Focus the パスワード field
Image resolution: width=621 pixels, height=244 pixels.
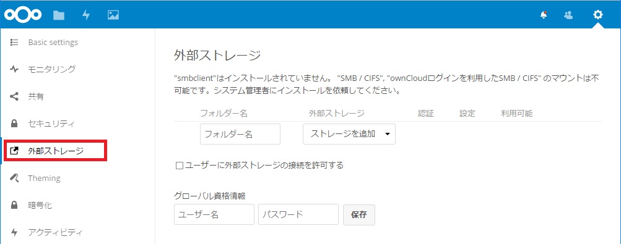298,214
